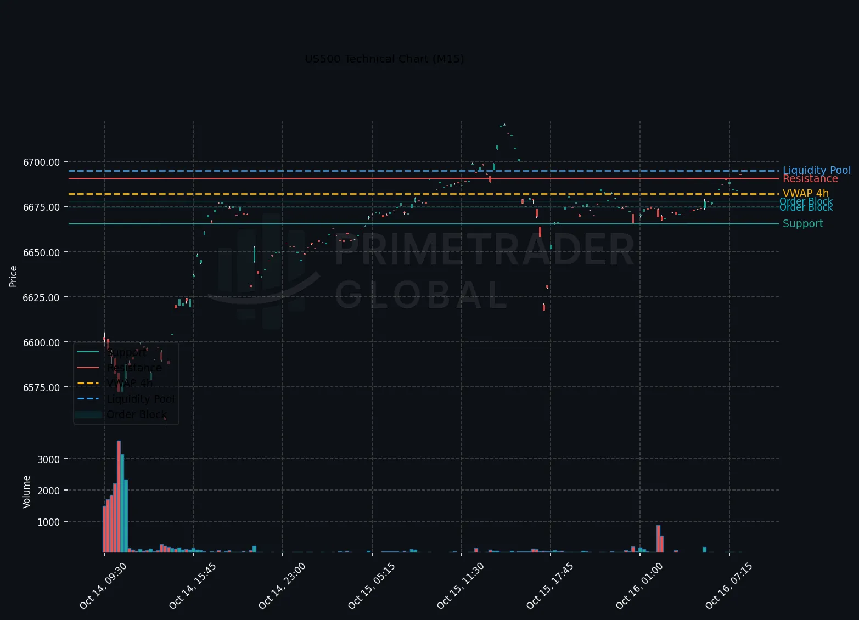
Task: Click the 1000 volume axis label
Action: coord(49,522)
